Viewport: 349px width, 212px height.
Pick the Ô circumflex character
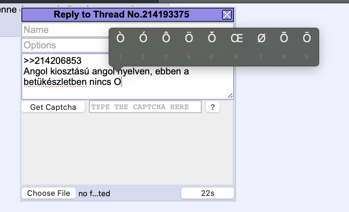coord(166,38)
